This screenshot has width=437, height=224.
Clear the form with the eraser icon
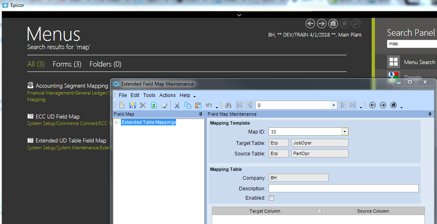click(x=164, y=105)
